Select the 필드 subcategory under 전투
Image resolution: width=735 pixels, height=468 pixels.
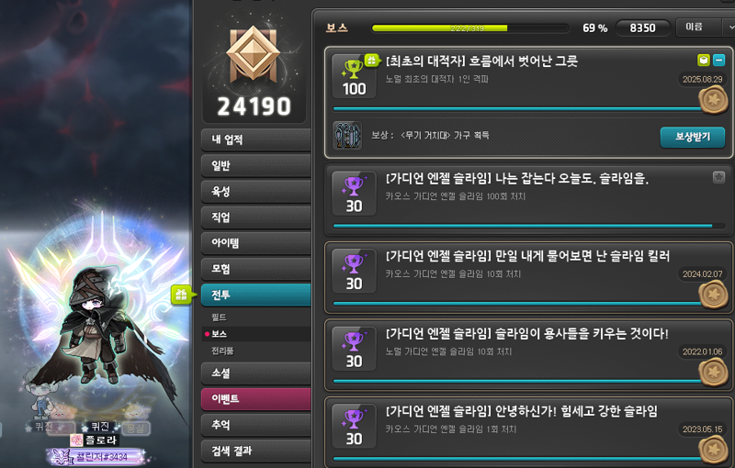(x=219, y=318)
